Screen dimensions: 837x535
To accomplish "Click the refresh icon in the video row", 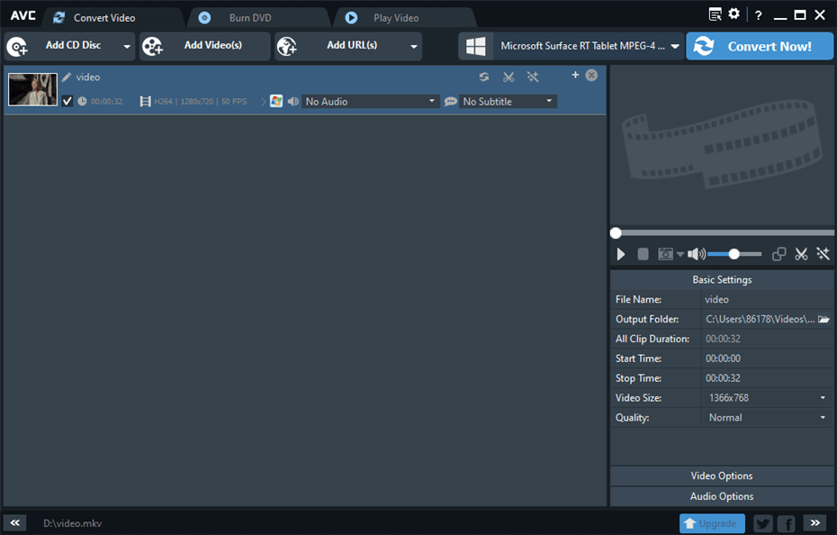I will (484, 77).
